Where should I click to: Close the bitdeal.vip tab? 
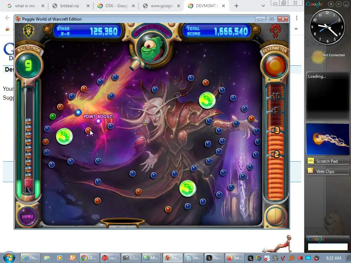click(x=88, y=6)
